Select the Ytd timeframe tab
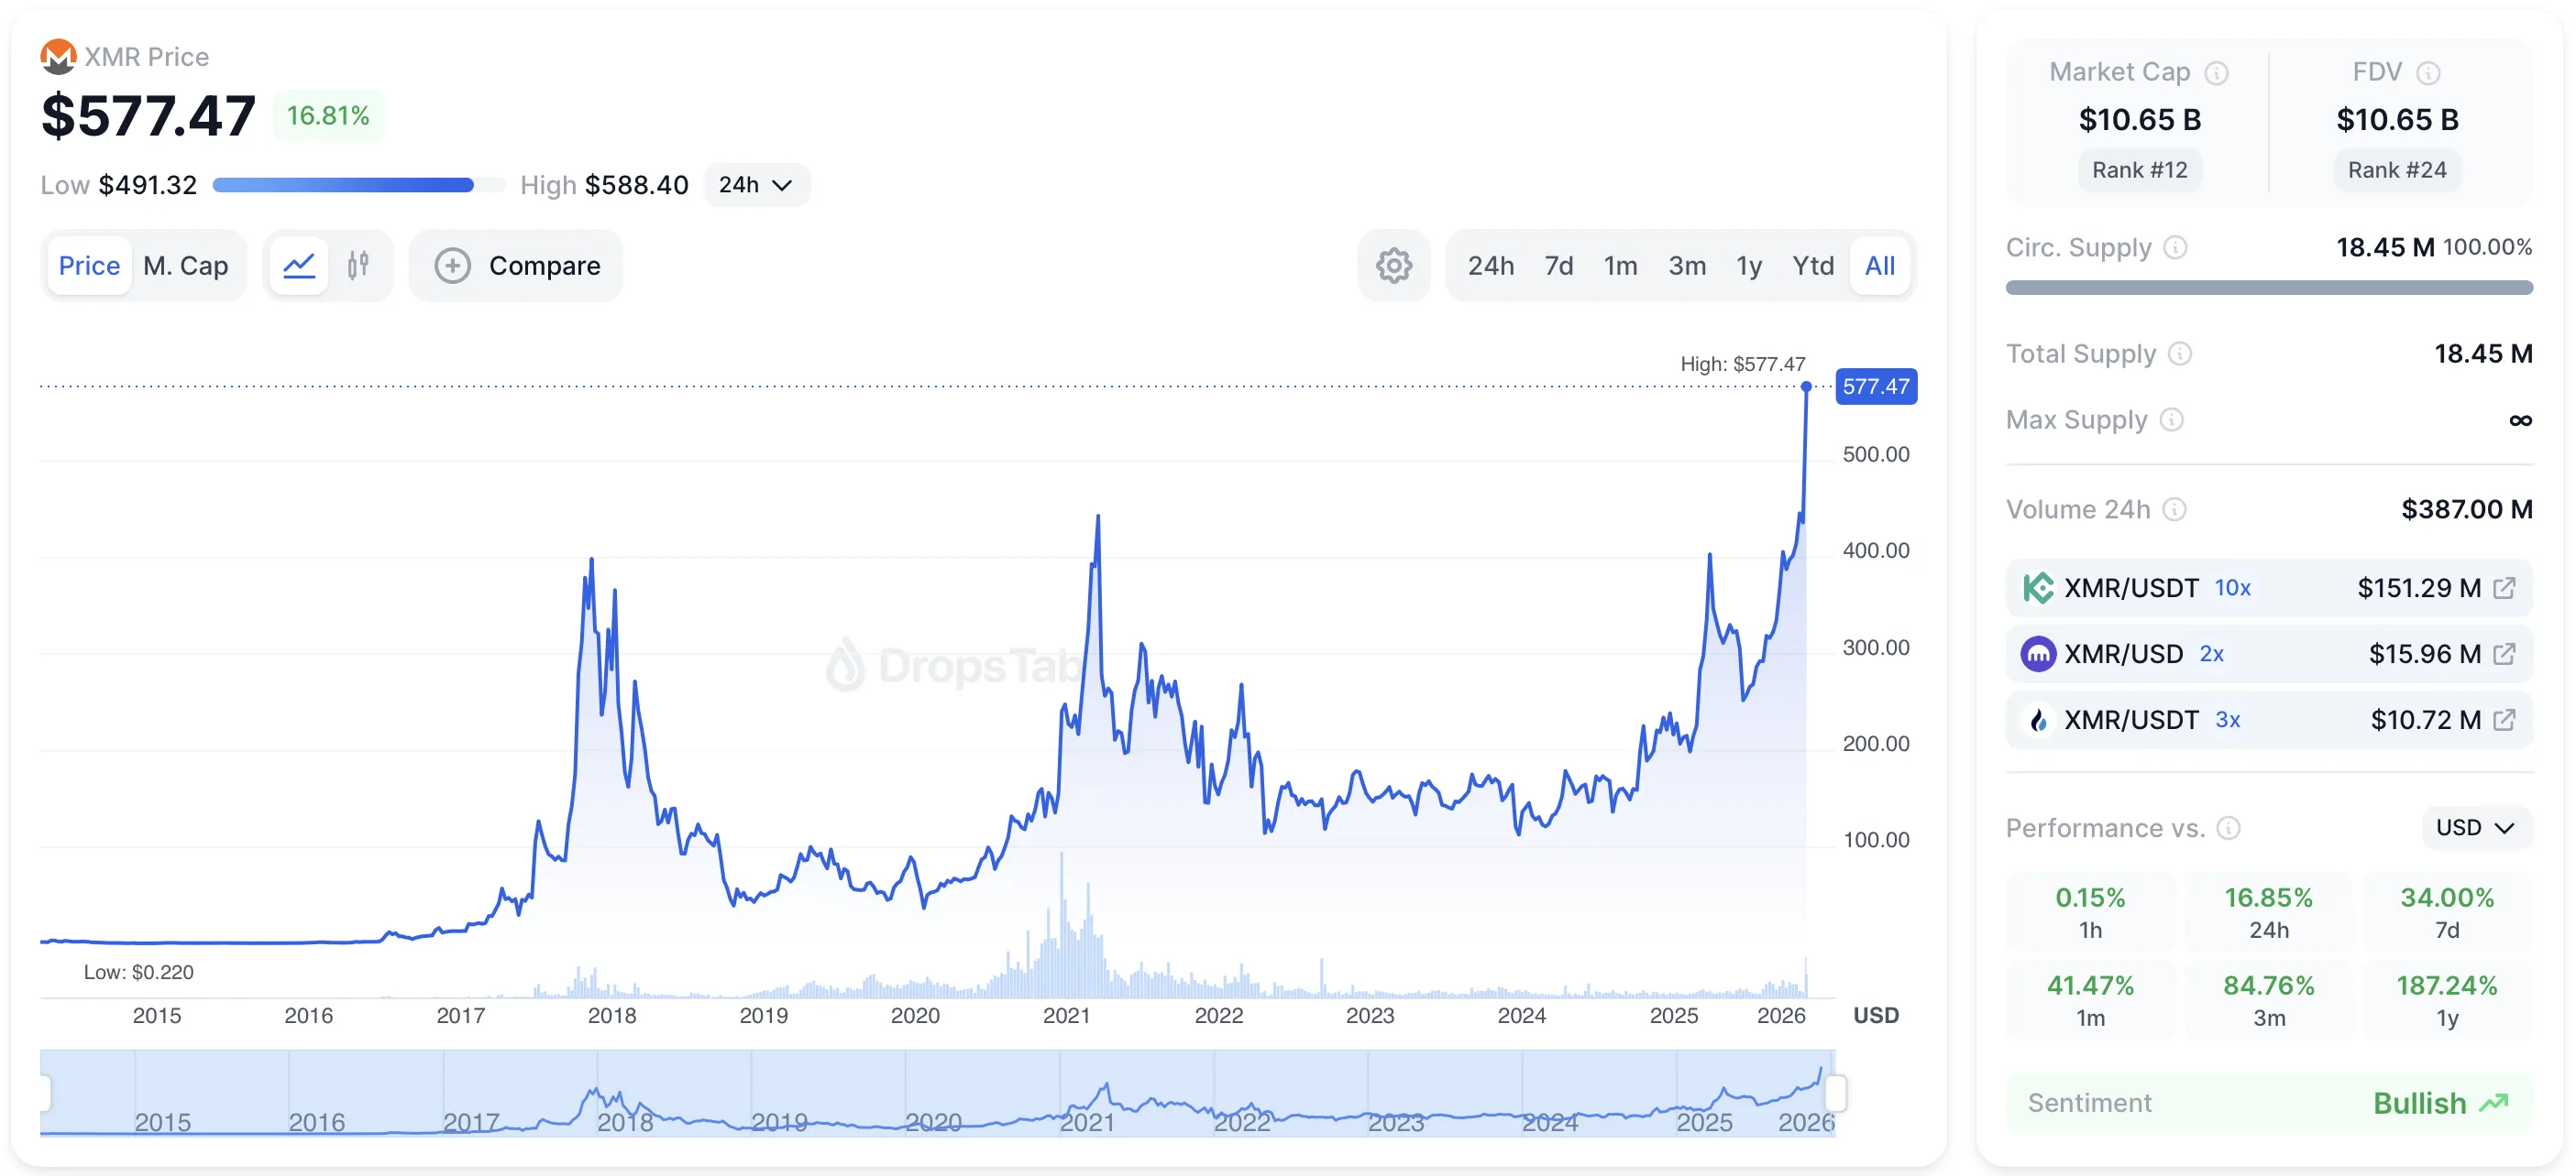This screenshot has height=1176, width=2576. pos(1812,266)
